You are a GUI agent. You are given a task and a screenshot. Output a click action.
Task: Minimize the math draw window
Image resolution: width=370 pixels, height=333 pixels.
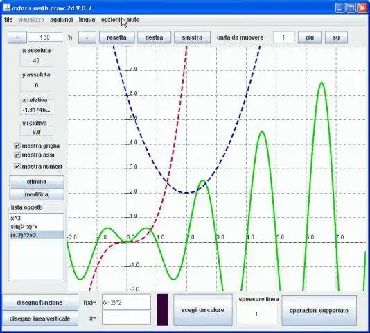340,8
